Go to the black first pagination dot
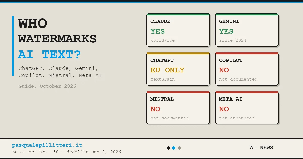The width and height of the screenshot is (303, 159). (168, 148)
